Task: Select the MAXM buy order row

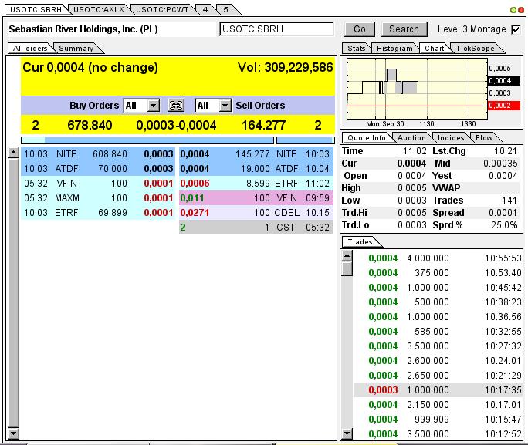Action: click(x=98, y=197)
